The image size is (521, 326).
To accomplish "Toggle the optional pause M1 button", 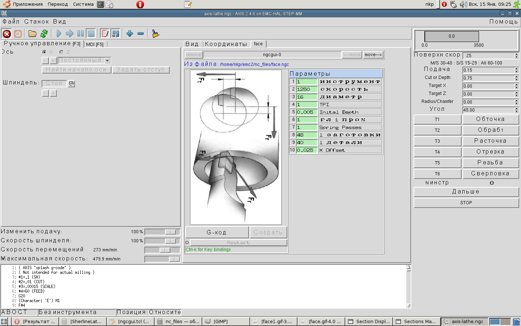I will [115, 34].
